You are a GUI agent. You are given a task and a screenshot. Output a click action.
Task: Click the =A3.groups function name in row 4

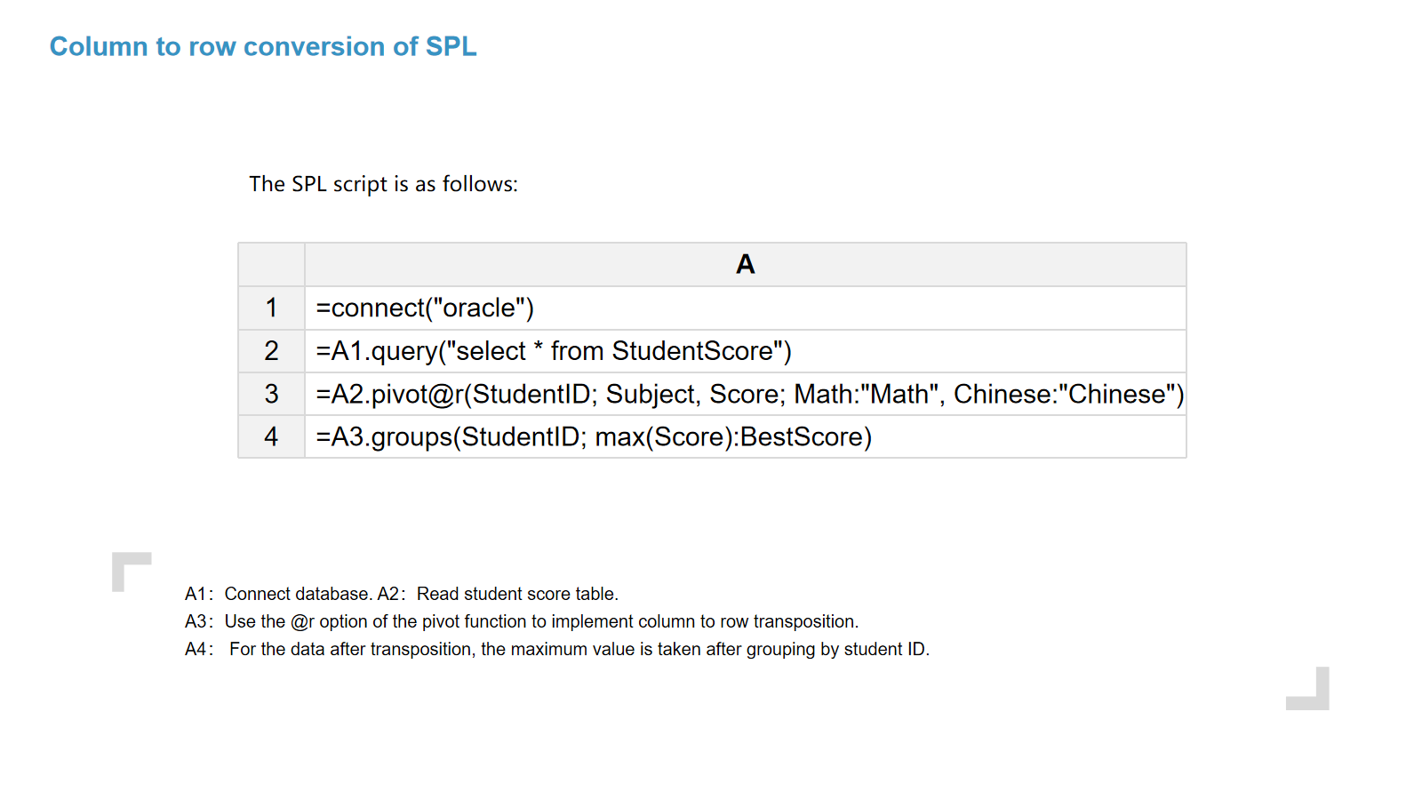click(391, 436)
